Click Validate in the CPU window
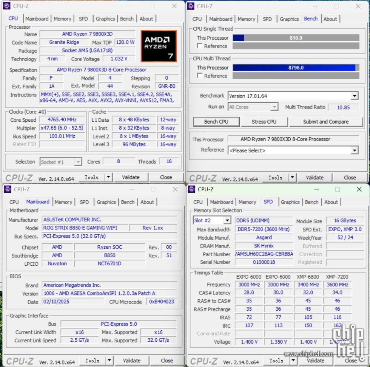370x367 pixels. pyautogui.click(x=131, y=177)
